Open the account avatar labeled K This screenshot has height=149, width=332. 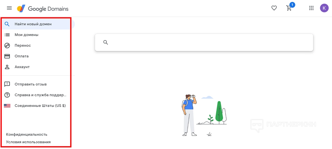(x=324, y=8)
